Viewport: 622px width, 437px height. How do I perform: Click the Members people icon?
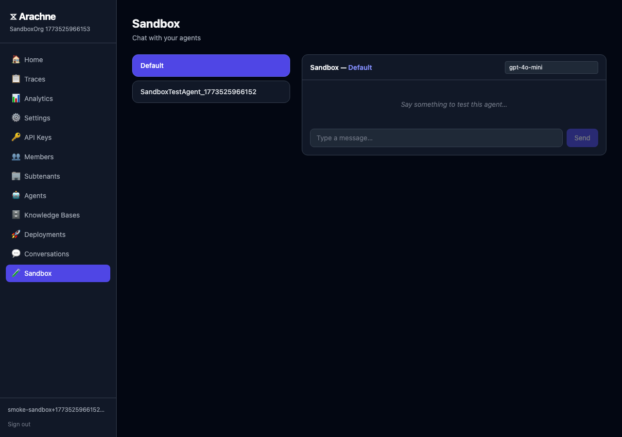(x=16, y=157)
